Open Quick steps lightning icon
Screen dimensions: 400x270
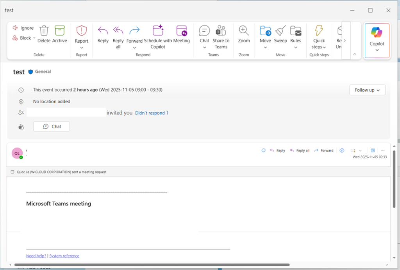[319, 31]
